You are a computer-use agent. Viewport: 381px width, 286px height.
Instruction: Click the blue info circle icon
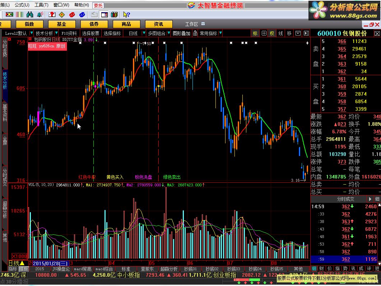tap(82, 15)
